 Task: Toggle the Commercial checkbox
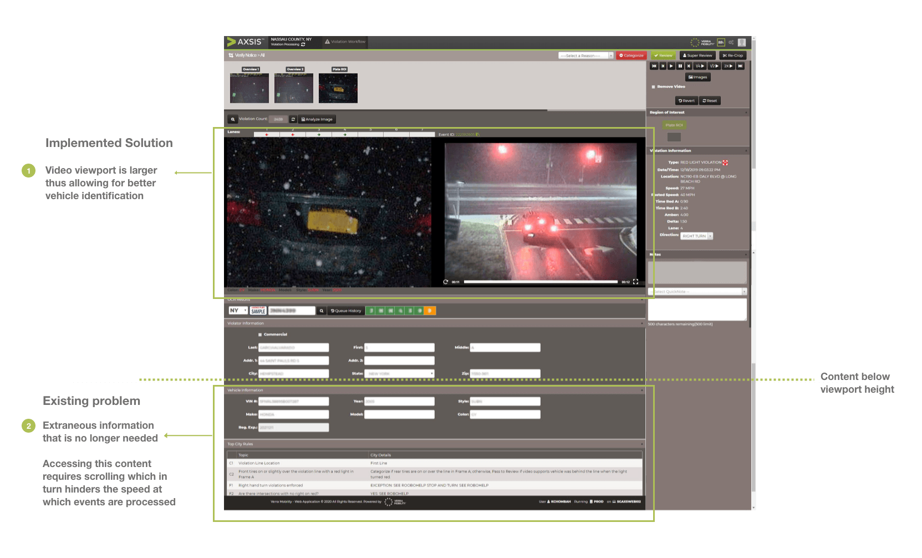click(260, 334)
